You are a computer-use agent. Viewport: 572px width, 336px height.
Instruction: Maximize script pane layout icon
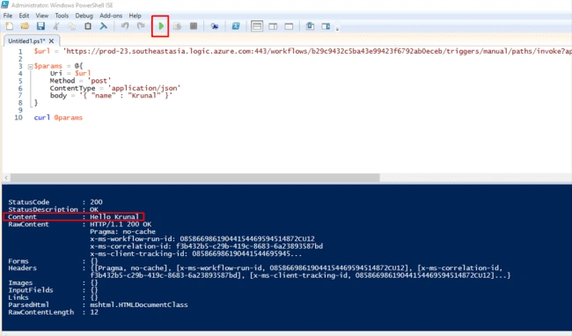click(289, 26)
